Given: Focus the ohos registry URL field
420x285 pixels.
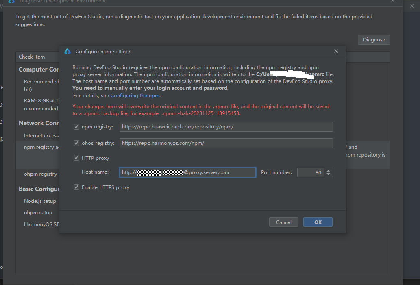Looking at the screenshot, I should pyautogui.click(x=226, y=143).
